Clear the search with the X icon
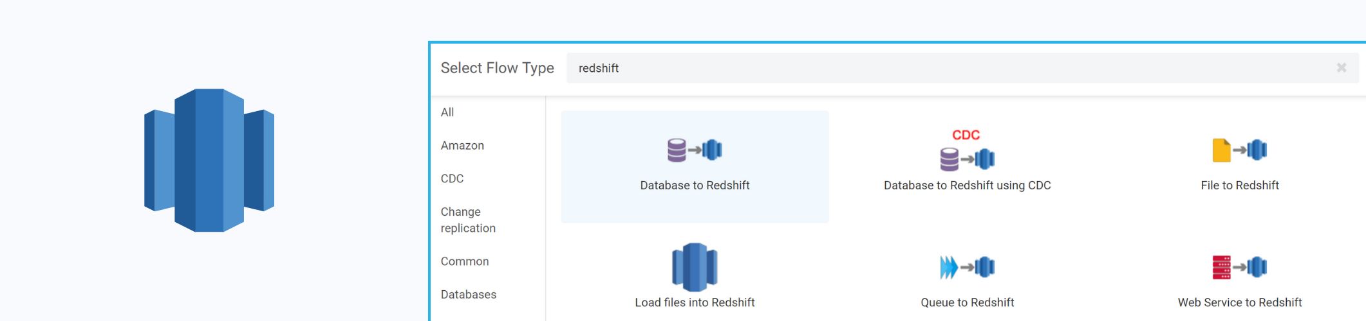Viewport: 1366px width, 321px height. [1342, 67]
